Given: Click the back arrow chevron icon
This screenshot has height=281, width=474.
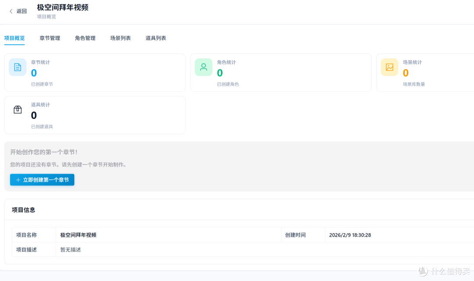Looking at the screenshot, I should click(x=11, y=11).
